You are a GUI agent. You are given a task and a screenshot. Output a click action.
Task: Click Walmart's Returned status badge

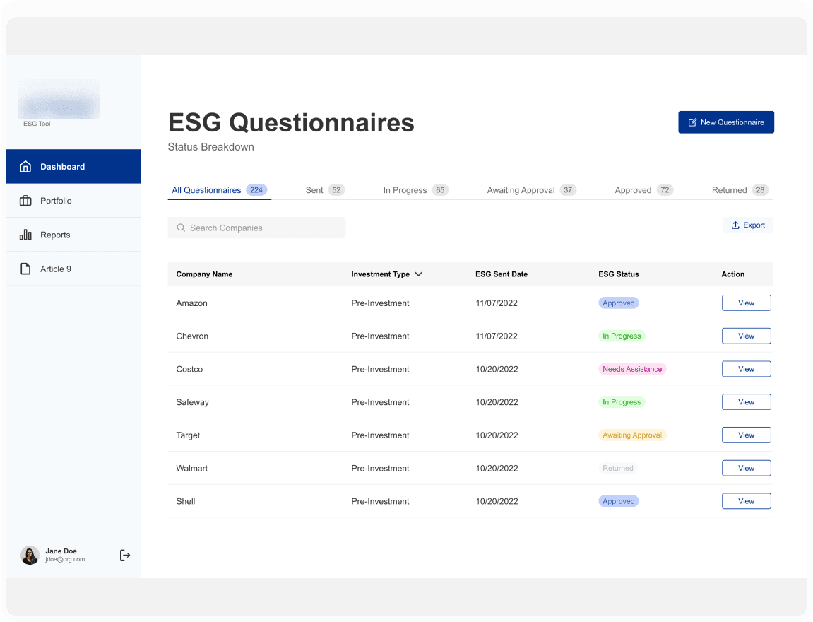pos(617,468)
